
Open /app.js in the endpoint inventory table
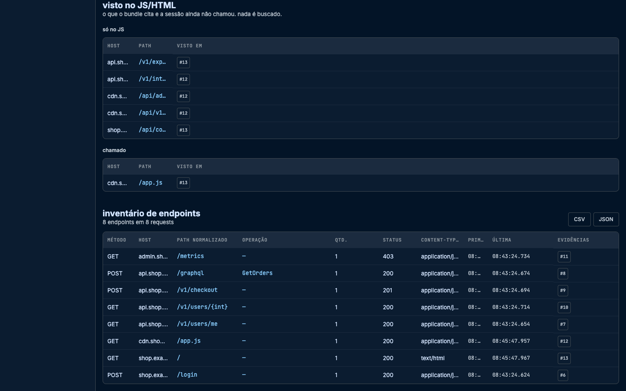[x=189, y=341]
